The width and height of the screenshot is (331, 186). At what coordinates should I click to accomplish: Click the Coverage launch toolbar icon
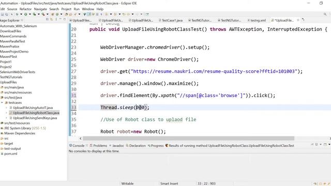[34, 14]
